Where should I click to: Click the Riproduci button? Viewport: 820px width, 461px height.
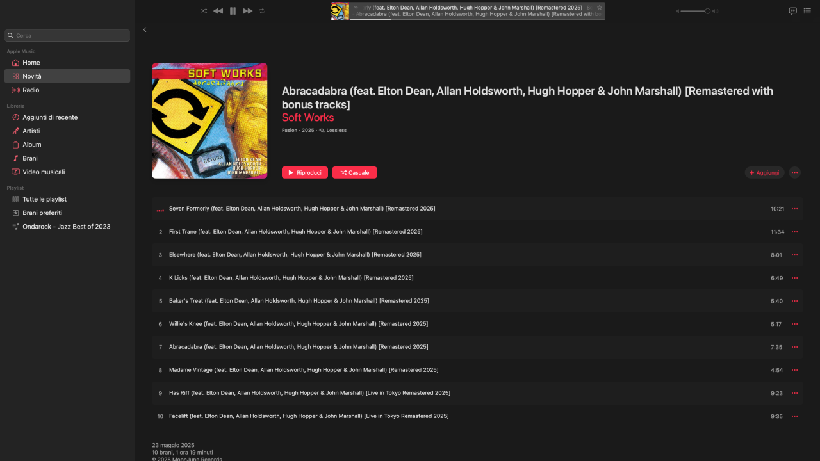[x=305, y=172]
